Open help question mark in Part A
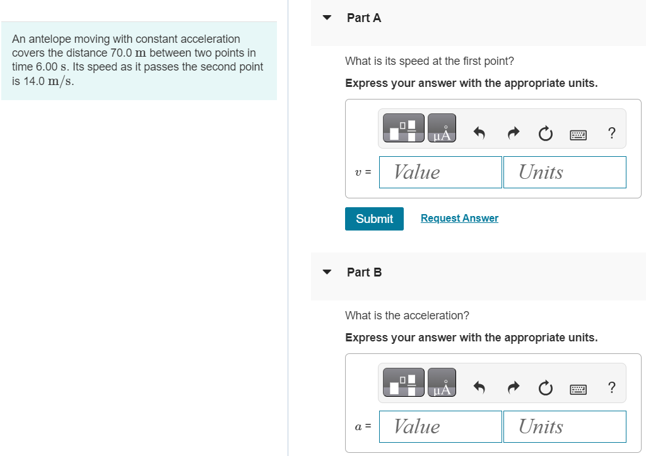Image resolution: width=646 pixels, height=456 pixels. (x=612, y=134)
